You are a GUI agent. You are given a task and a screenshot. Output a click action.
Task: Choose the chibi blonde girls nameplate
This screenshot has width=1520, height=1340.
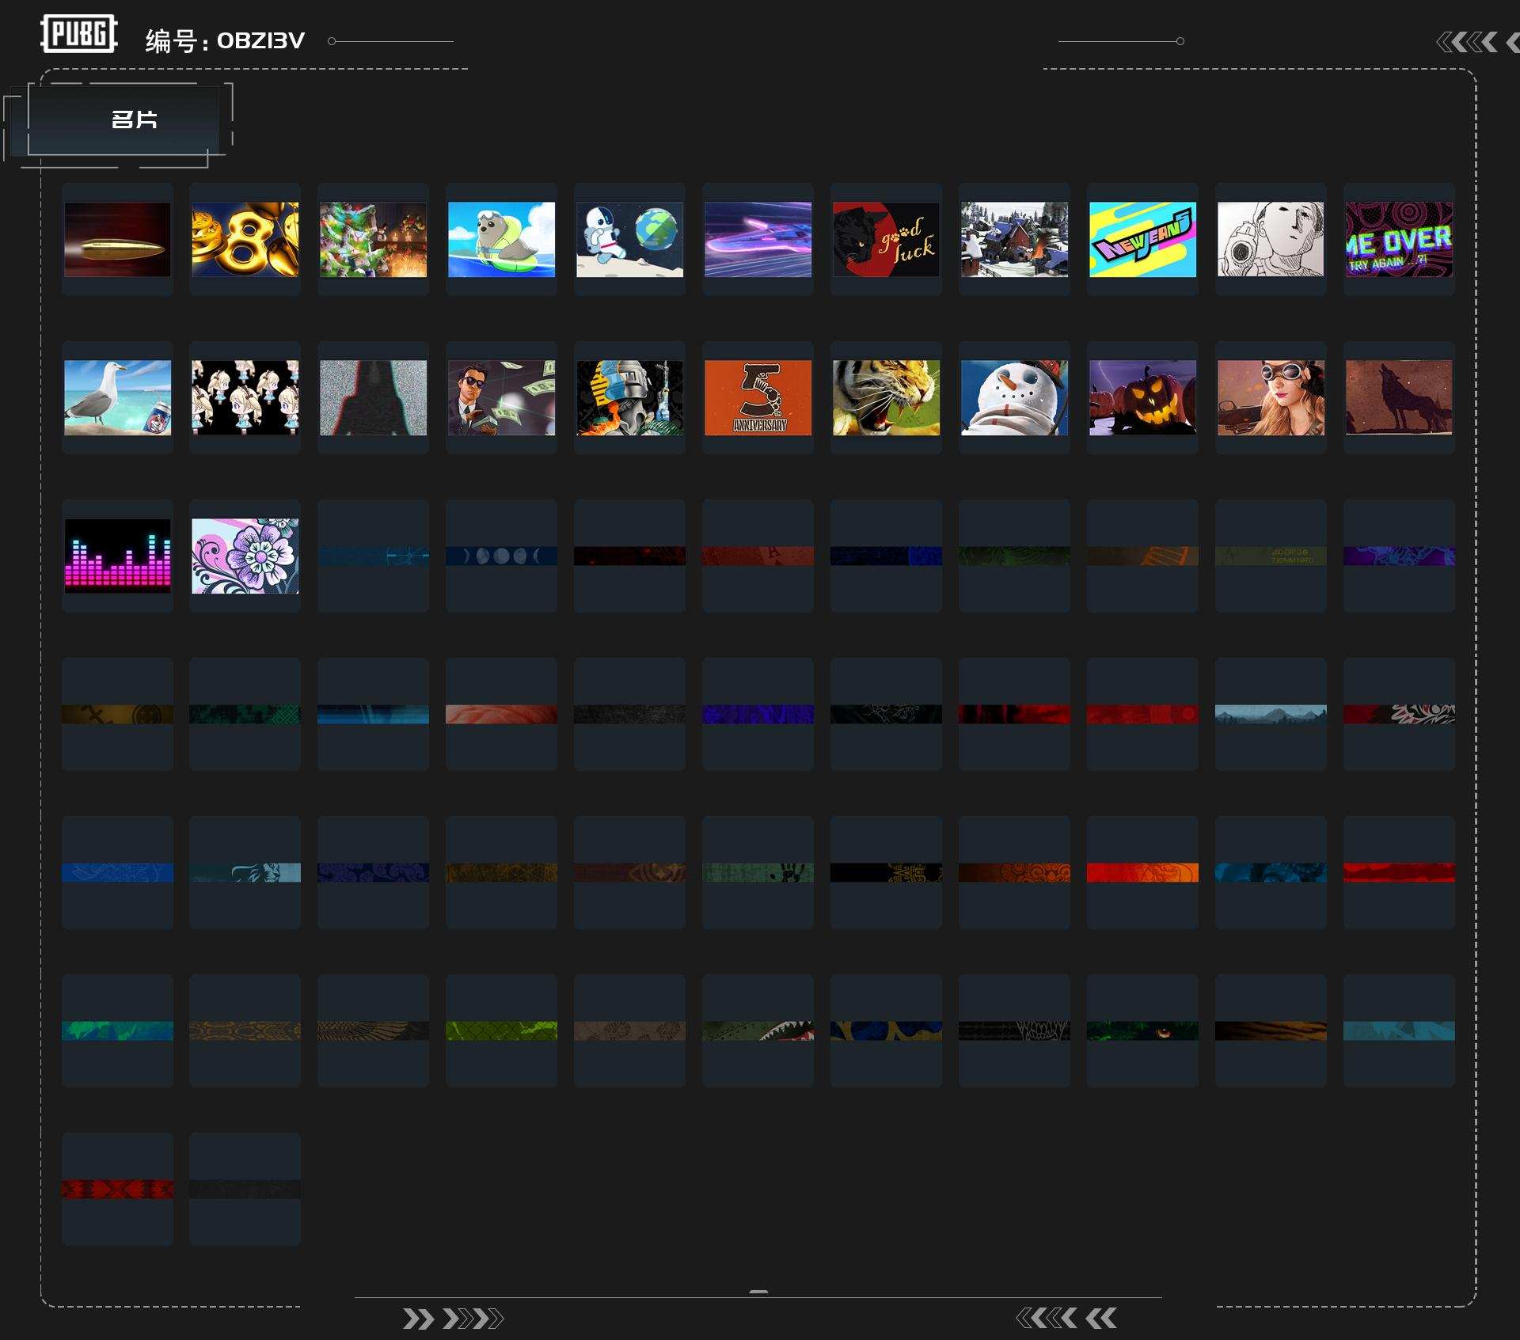pyautogui.click(x=245, y=397)
